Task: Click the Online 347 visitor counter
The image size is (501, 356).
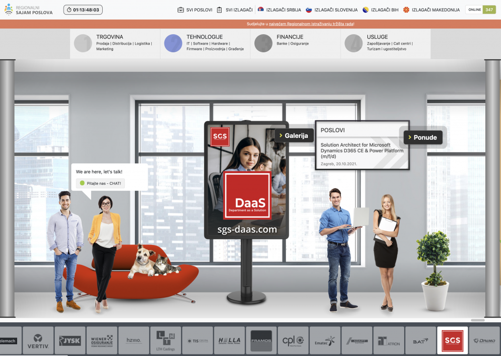Action: (480, 10)
